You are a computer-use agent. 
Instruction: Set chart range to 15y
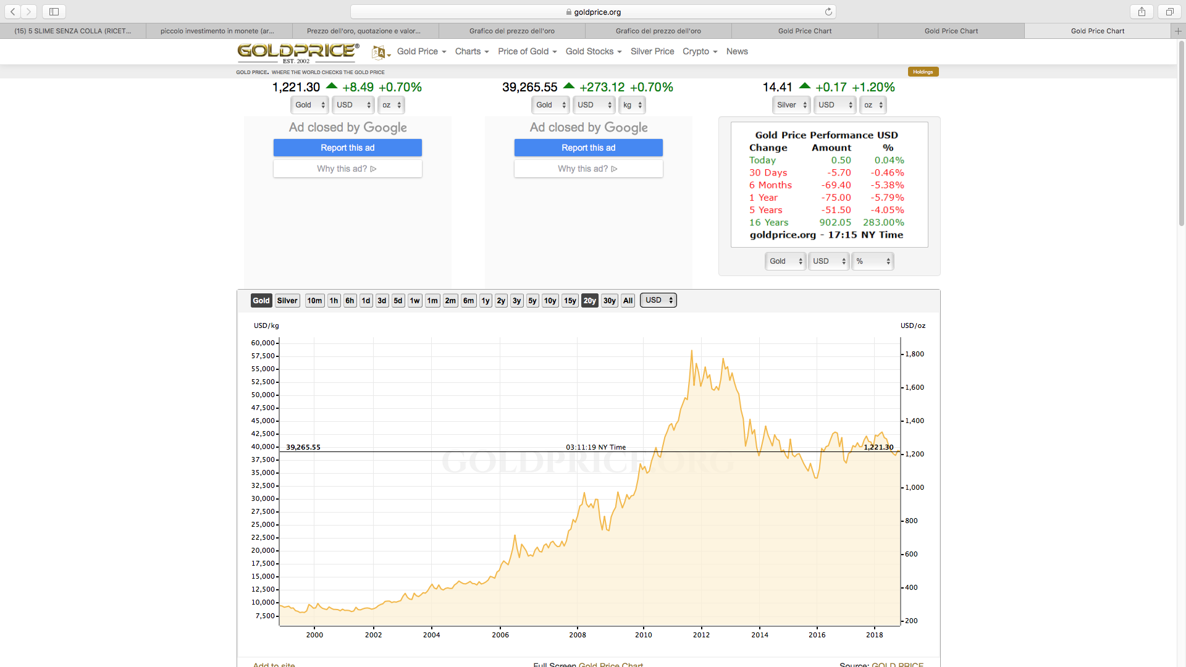pos(570,301)
